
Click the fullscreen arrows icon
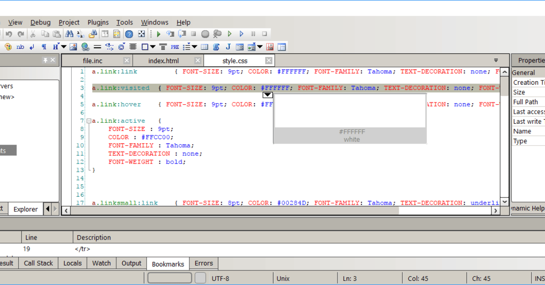(x=141, y=34)
